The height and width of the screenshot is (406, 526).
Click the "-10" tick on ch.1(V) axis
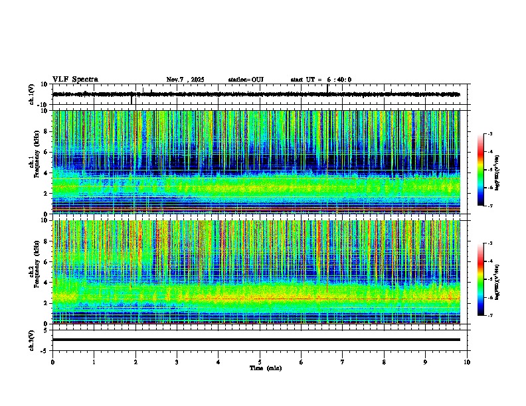click(x=43, y=105)
